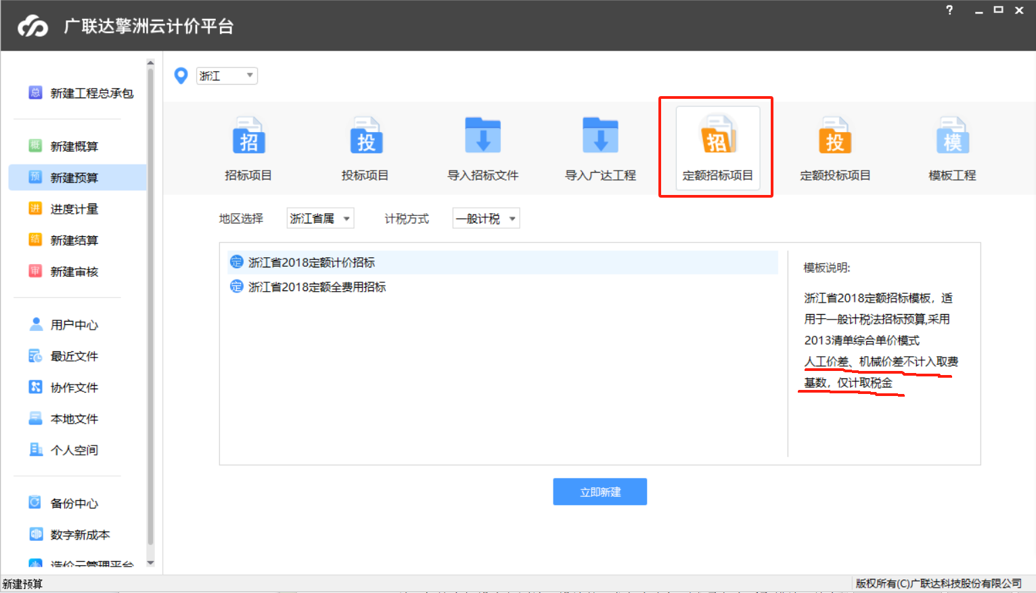Close the 云计价平台 window

[1019, 10]
